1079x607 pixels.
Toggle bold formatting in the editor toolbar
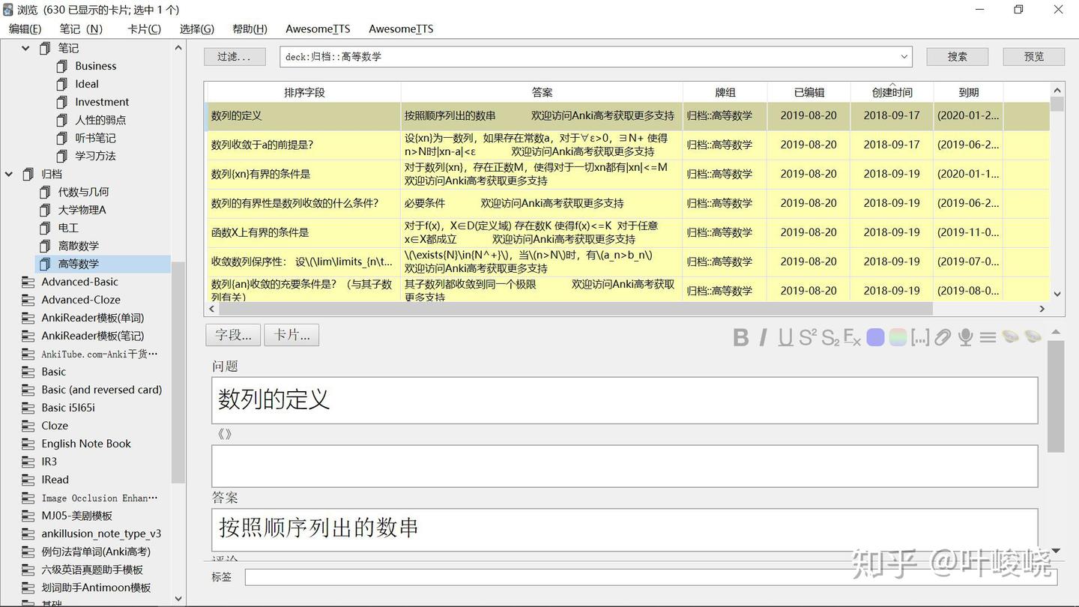[x=741, y=337]
